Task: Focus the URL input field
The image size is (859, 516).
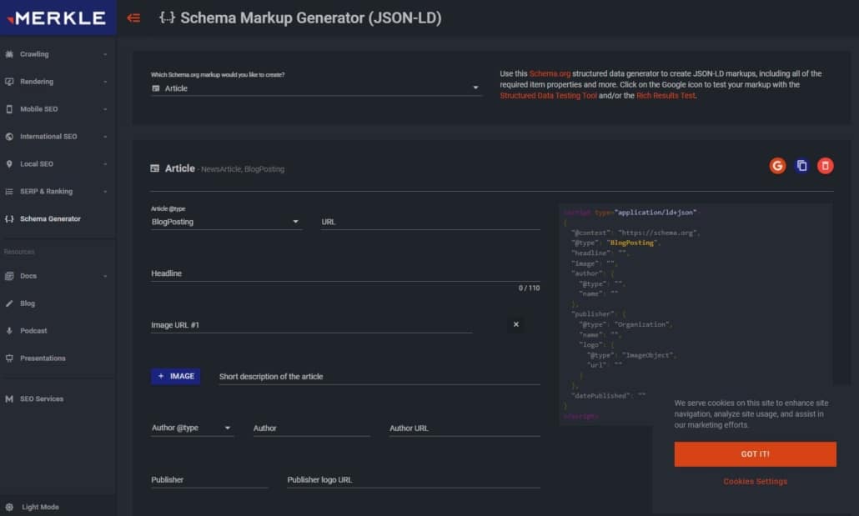Action: pyautogui.click(x=430, y=222)
